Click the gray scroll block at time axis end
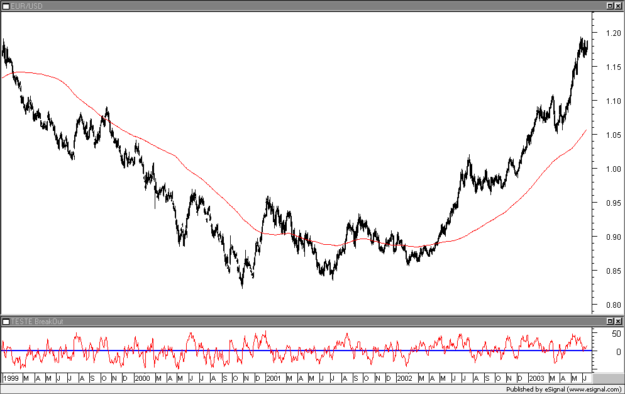This screenshot has height=394, width=625. click(607, 378)
